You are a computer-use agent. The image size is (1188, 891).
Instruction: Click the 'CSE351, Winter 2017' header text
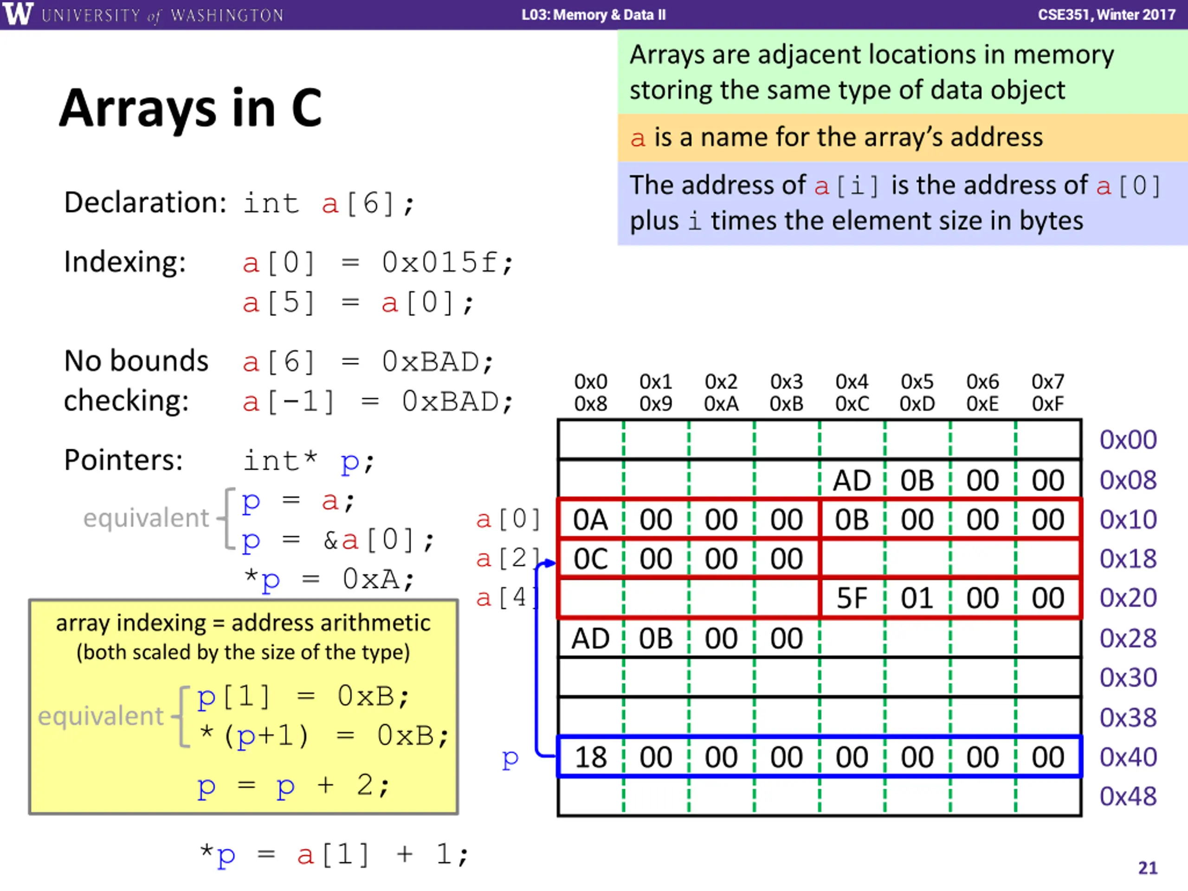coord(1106,14)
